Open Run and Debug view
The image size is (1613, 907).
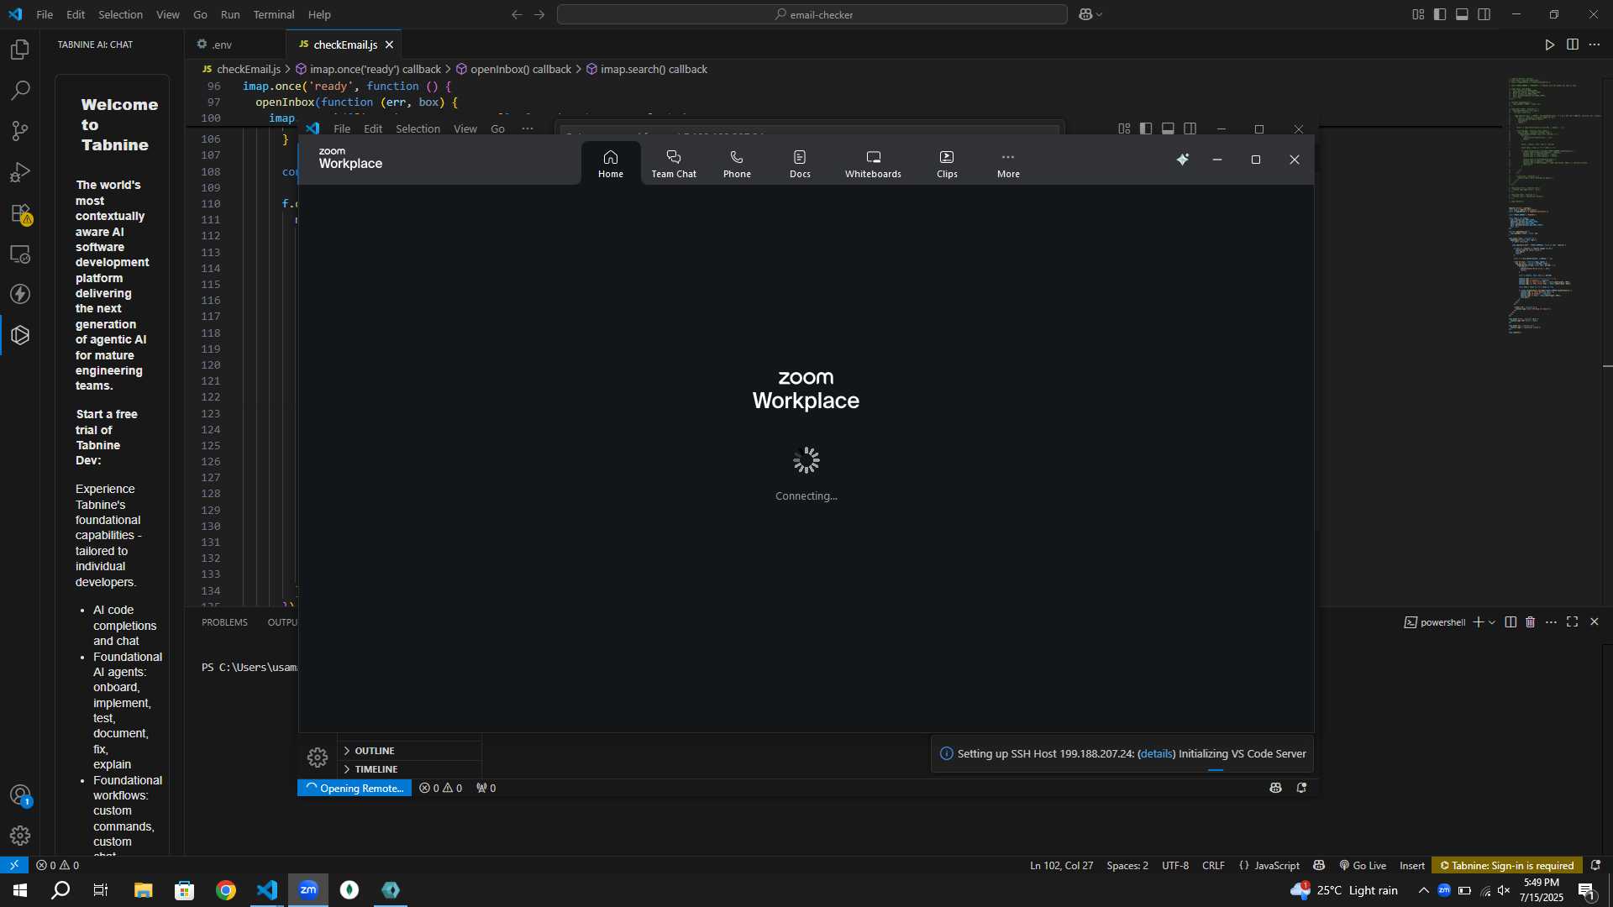20,172
